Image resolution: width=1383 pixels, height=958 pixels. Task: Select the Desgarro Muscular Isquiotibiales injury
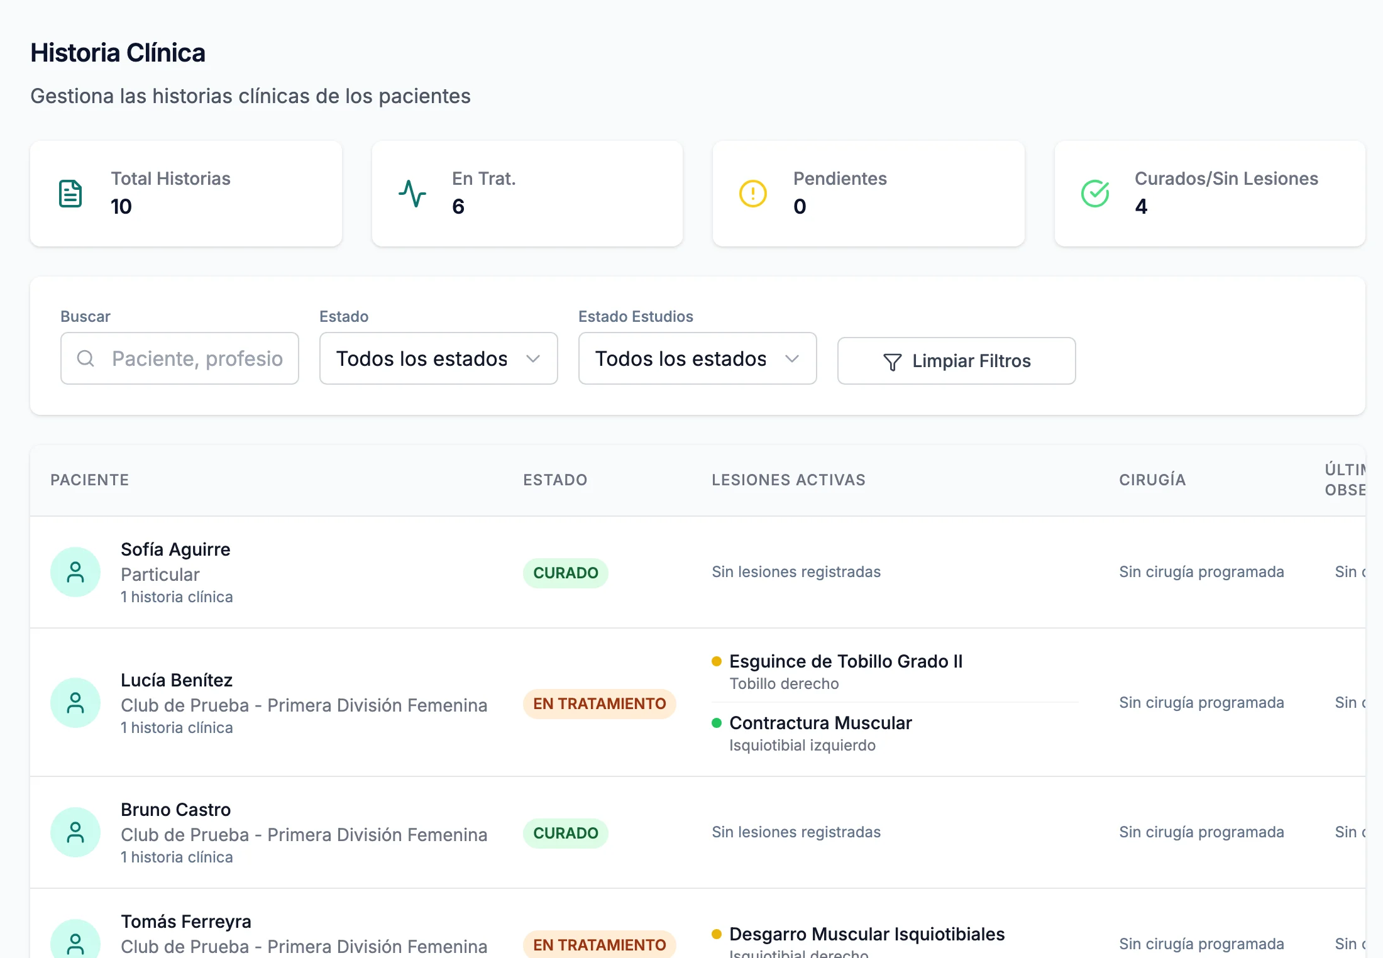tap(867, 934)
